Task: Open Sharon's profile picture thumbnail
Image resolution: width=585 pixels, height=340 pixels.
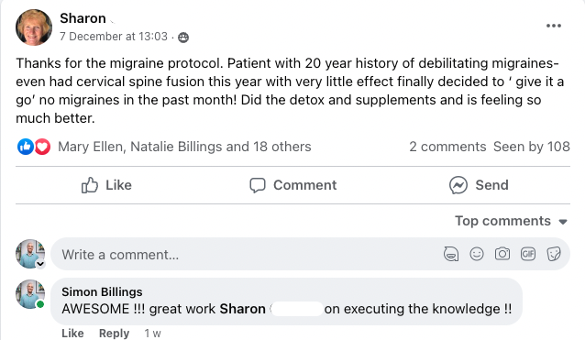Action: pos(34,27)
